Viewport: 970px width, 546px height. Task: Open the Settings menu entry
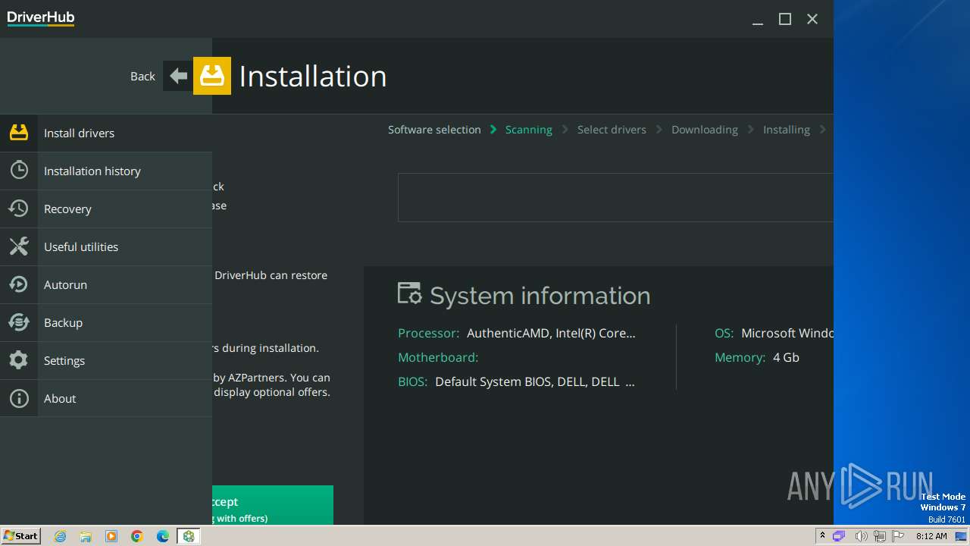[x=106, y=360]
